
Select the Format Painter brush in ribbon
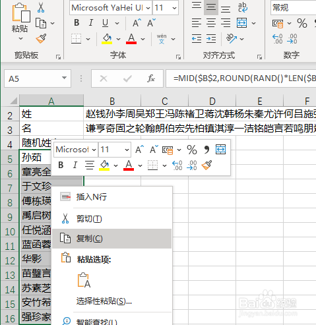41,38
